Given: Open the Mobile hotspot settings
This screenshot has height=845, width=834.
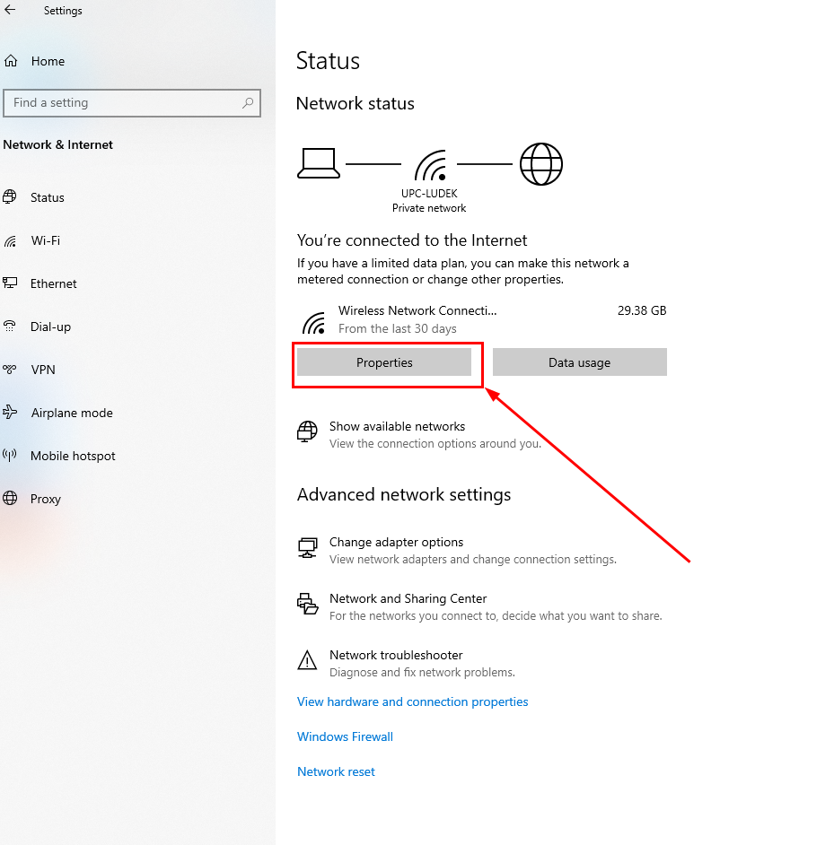Looking at the screenshot, I should 73,456.
